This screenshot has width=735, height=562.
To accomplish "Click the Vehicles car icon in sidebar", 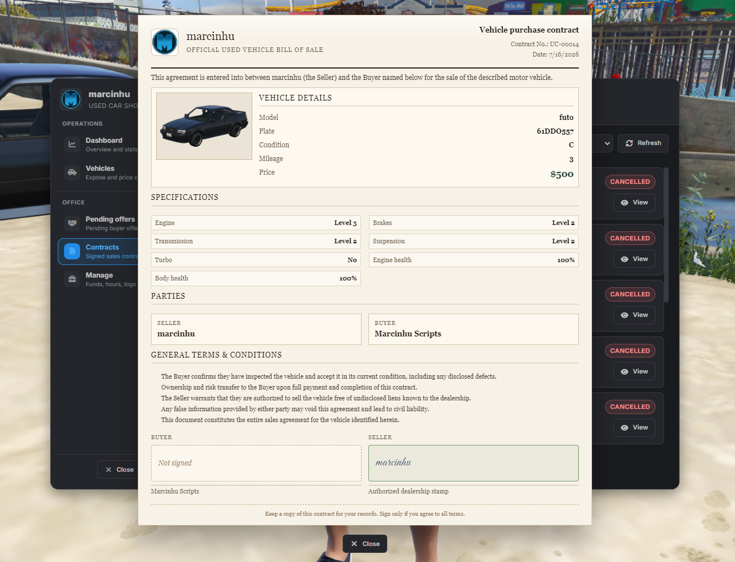I will pos(72,172).
